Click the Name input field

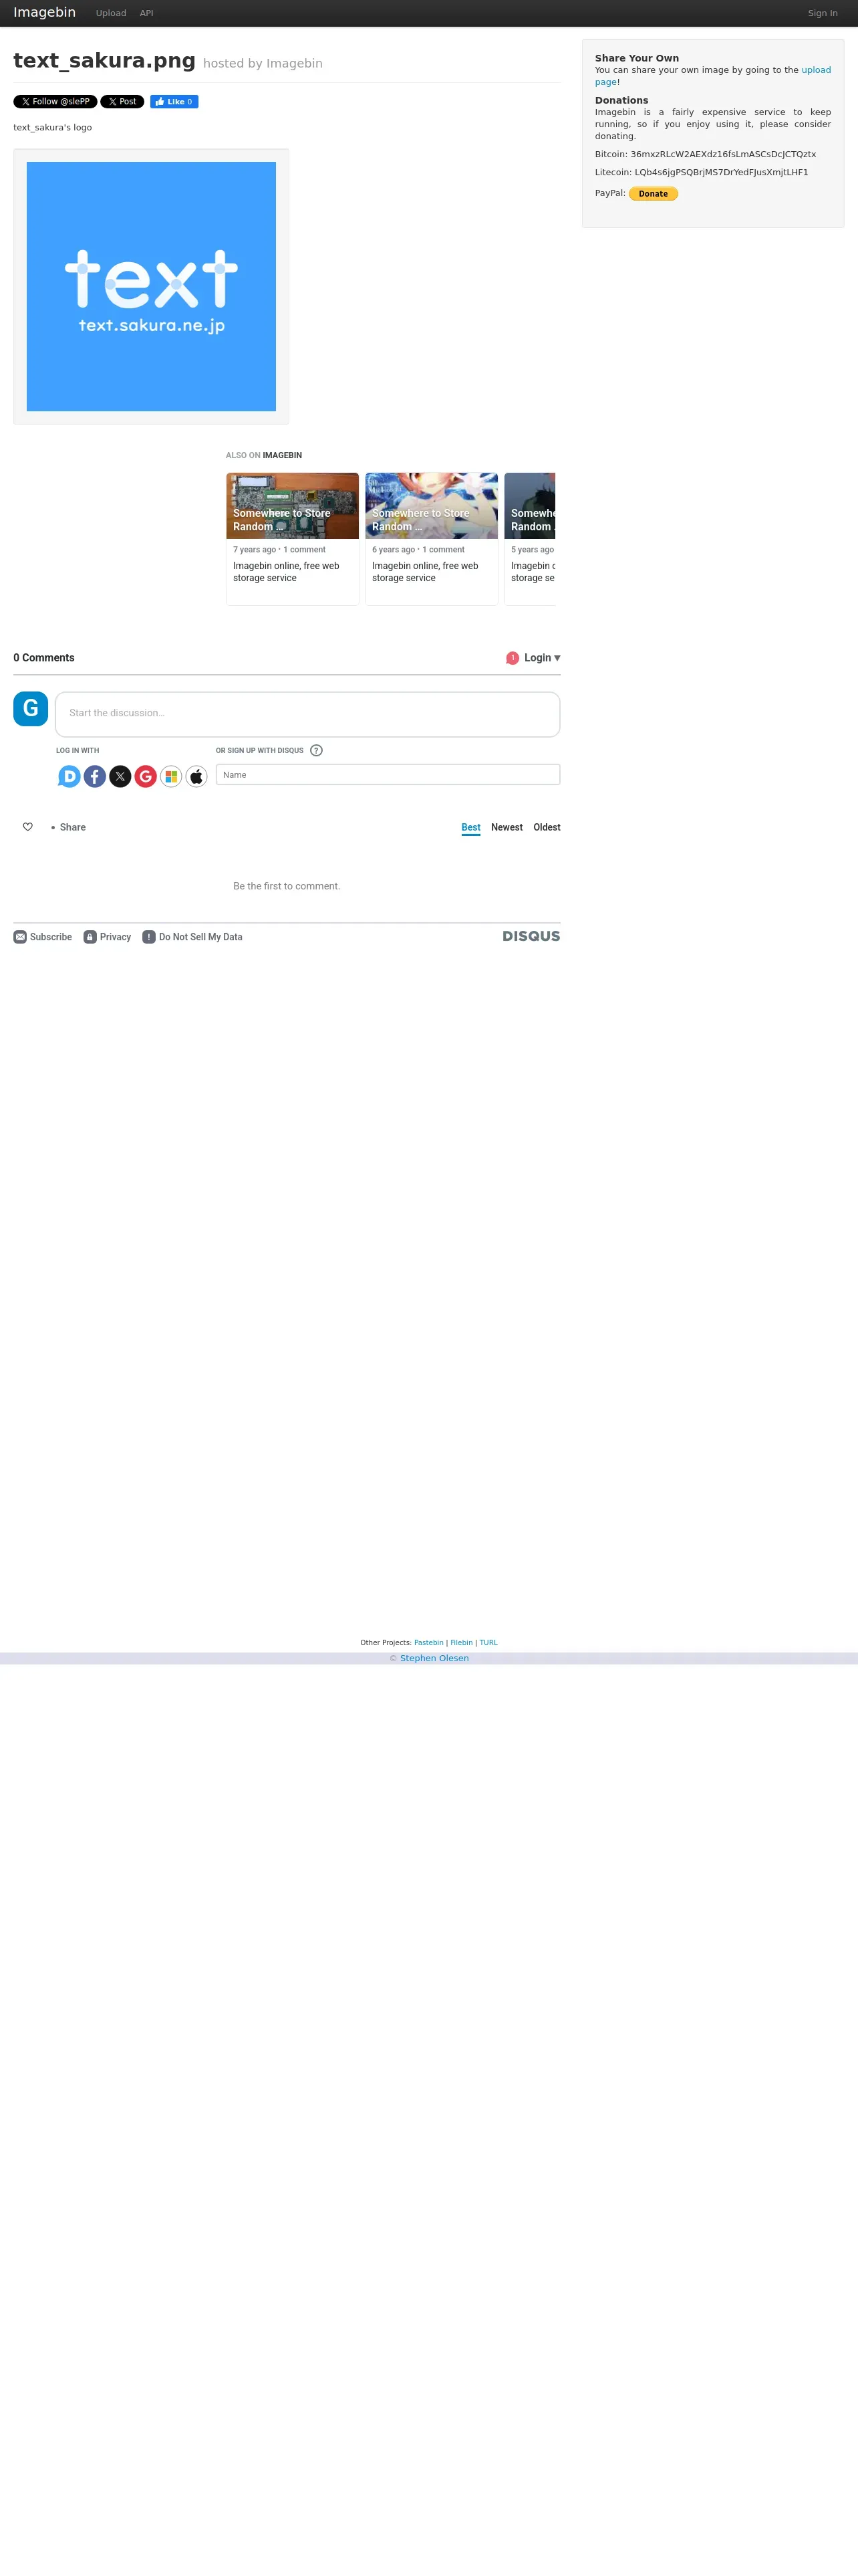click(388, 775)
